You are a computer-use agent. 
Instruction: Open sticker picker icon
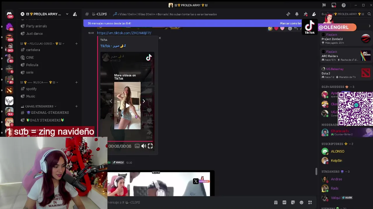click(x=293, y=202)
